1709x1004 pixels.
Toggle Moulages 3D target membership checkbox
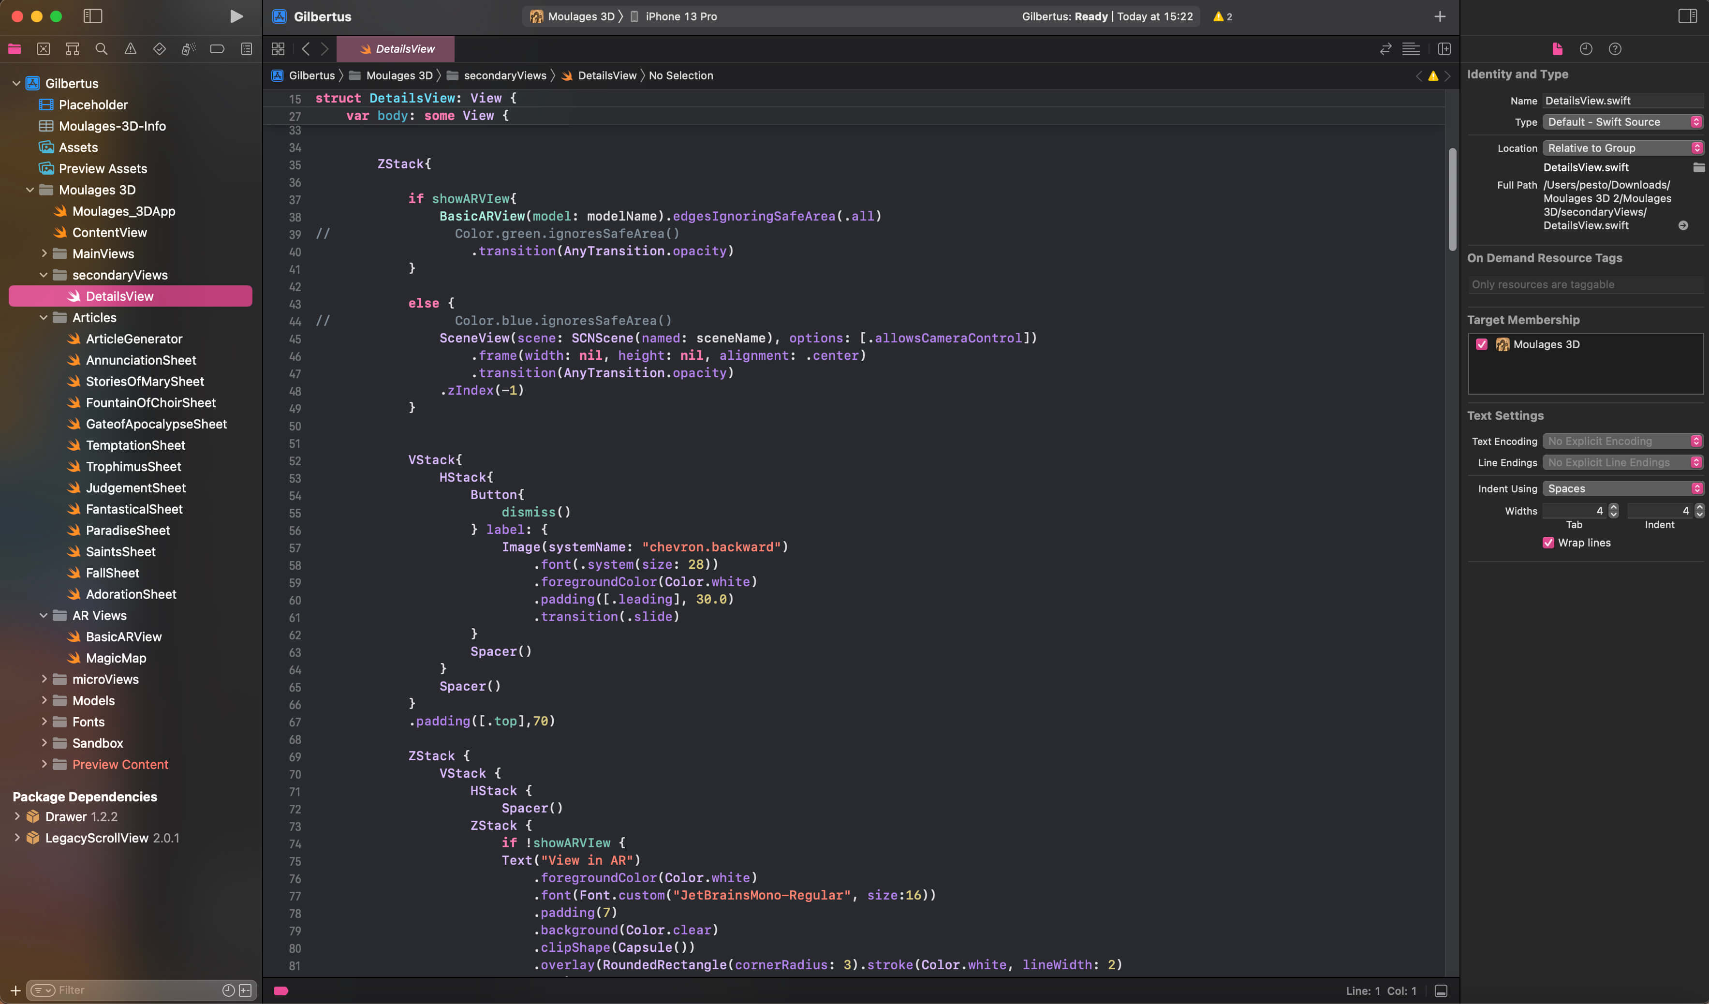1482,345
